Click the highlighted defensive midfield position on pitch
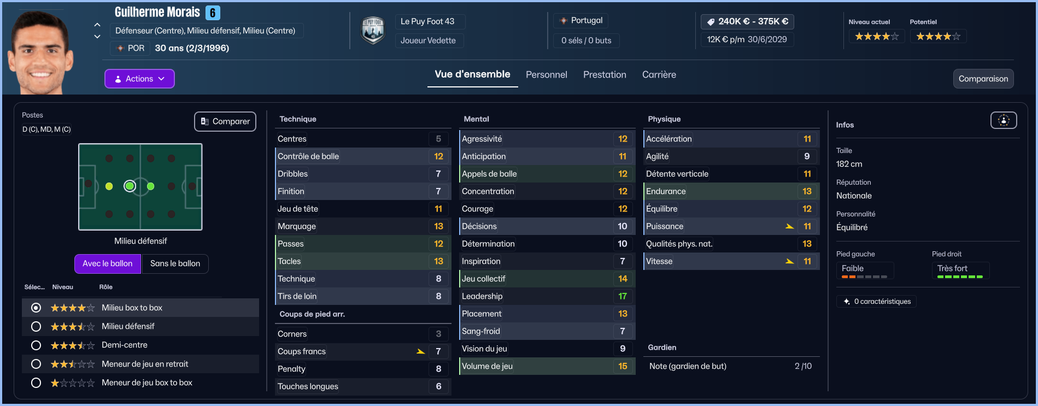Image resolution: width=1038 pixels, height=406 pixels. pyautogui.click(x=130, y=186)
